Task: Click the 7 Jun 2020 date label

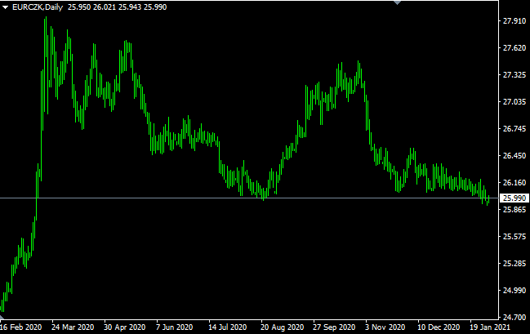Action: click(x=174, y=327)
